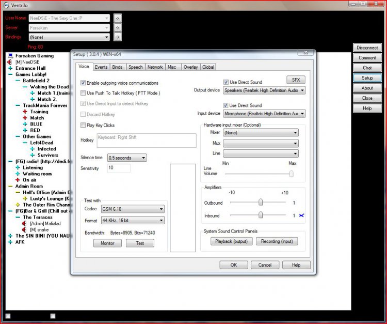Click the plus icon beside AFK channel
The image size is (387, 324).
(x=10, y=242)
